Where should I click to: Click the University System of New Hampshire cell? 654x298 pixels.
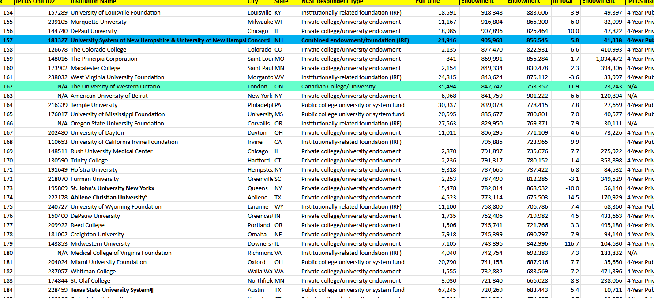(158, 40)
